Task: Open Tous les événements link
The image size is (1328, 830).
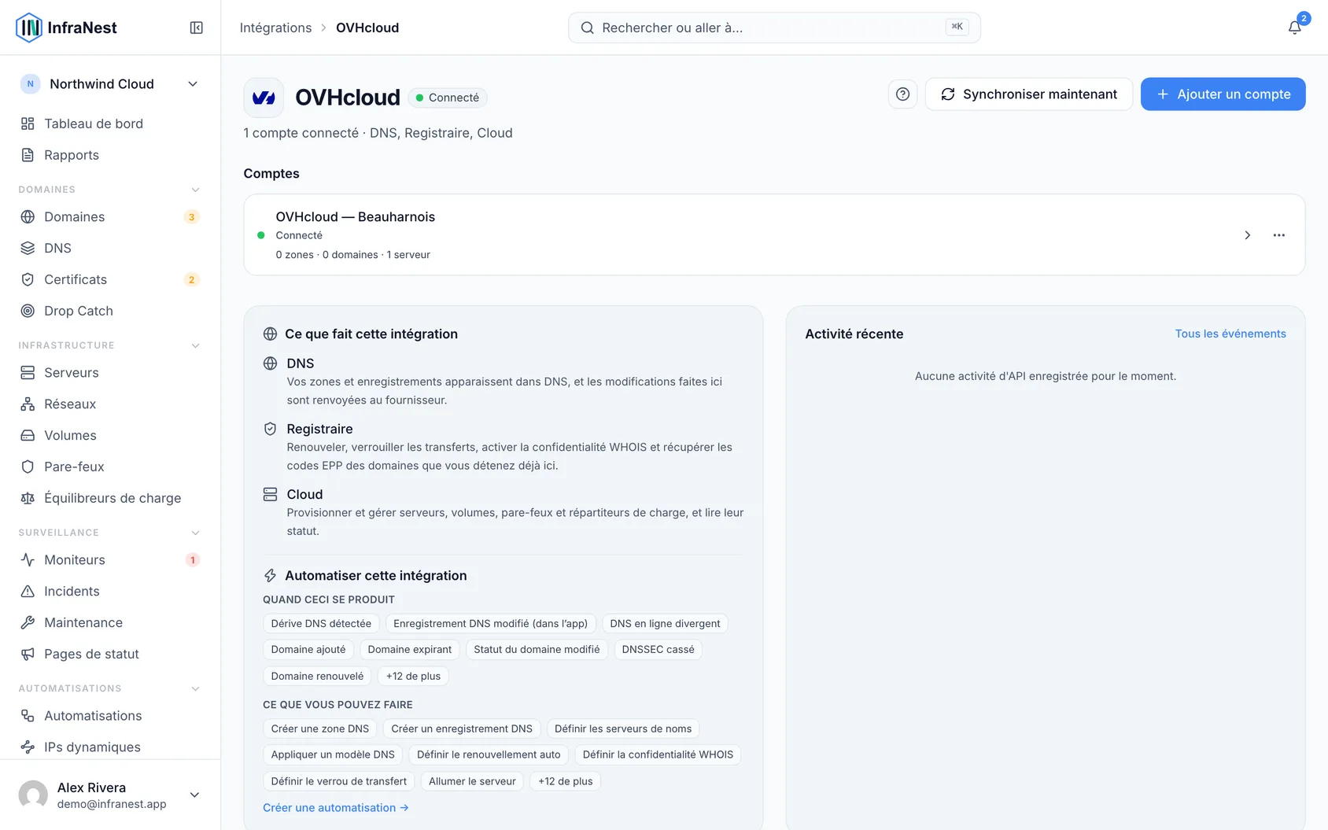Action: (1230, 334)
